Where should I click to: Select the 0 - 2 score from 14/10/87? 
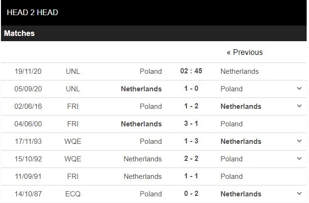(191, 194)
